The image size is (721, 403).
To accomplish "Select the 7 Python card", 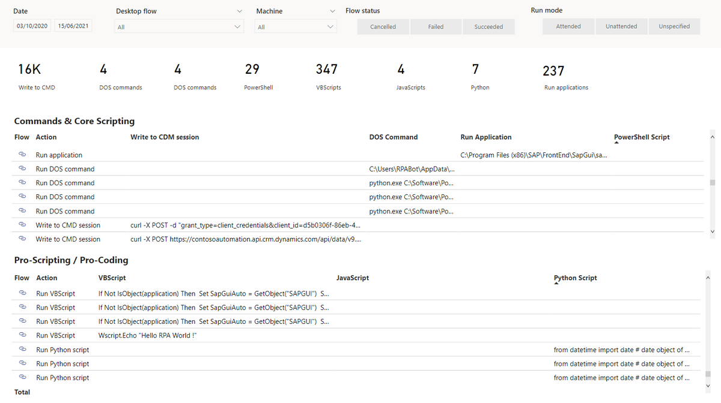I will pyautogui.click(x=480, y=77).
